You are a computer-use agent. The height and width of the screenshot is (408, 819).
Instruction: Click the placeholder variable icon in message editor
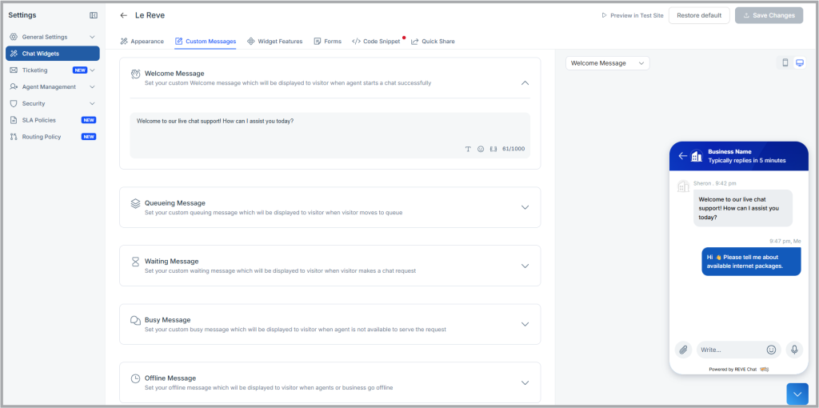pyautogui.click(x=493, y=149)
